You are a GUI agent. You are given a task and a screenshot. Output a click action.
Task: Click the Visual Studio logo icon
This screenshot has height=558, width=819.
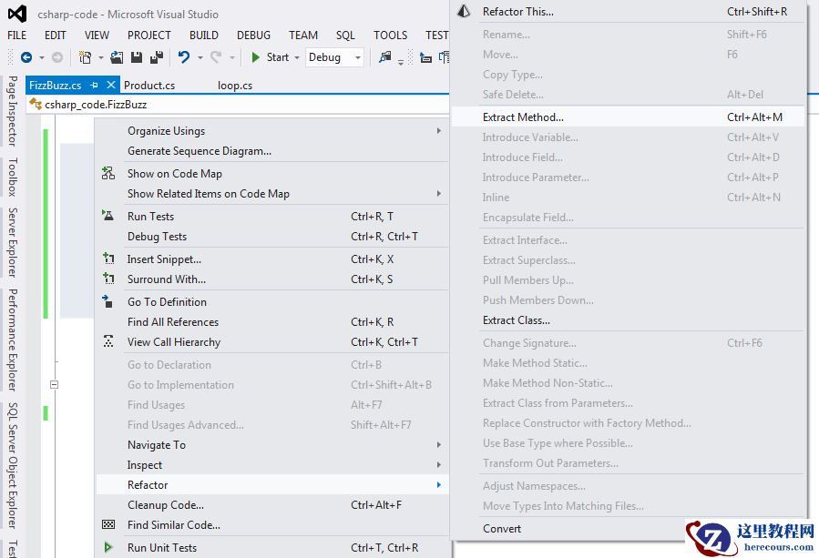[x=17, y=14]
